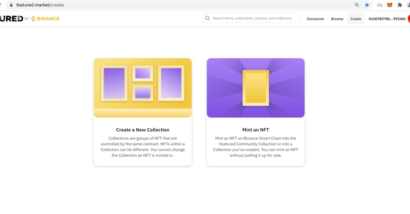The image size is (410, 214).
Task: Click the padlock site info icon
Action: (11, 5)
